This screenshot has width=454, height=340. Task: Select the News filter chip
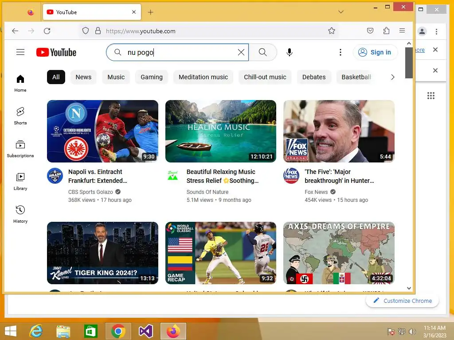point(83,77)
